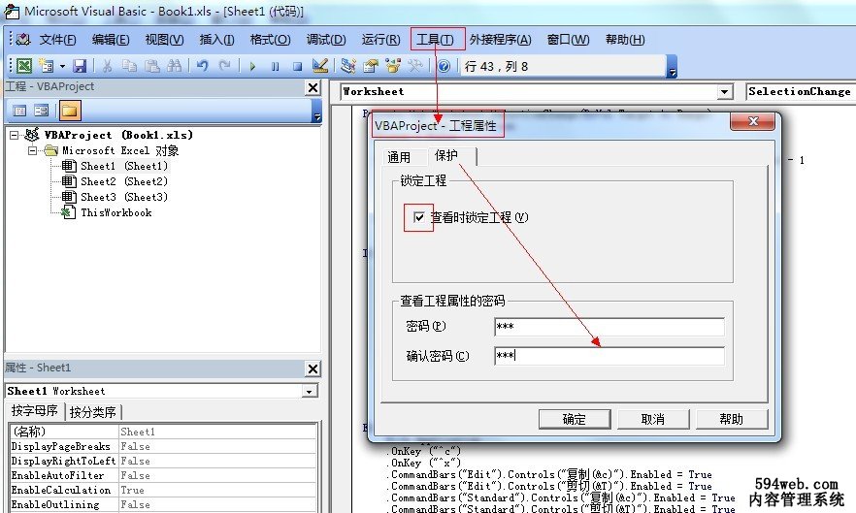Click the 确认密码(C) input field
Viewport: 856px width, 513px height.
[609, 356]
